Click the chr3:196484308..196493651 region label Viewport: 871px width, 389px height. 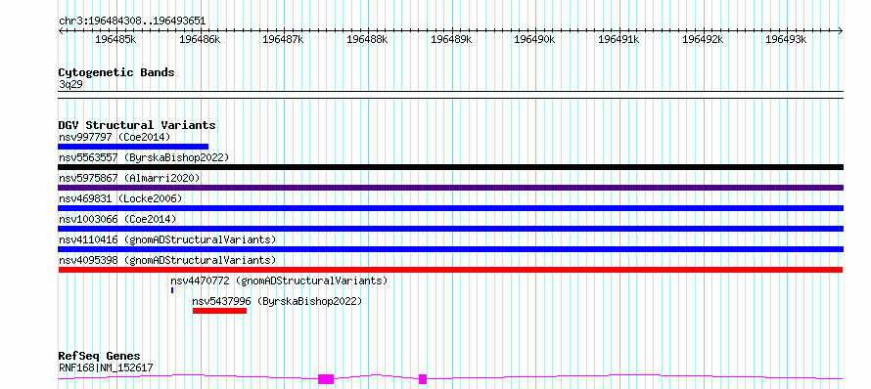point(132,22)
